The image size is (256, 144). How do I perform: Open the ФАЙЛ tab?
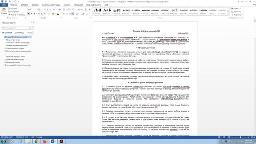tap(4, 5)
